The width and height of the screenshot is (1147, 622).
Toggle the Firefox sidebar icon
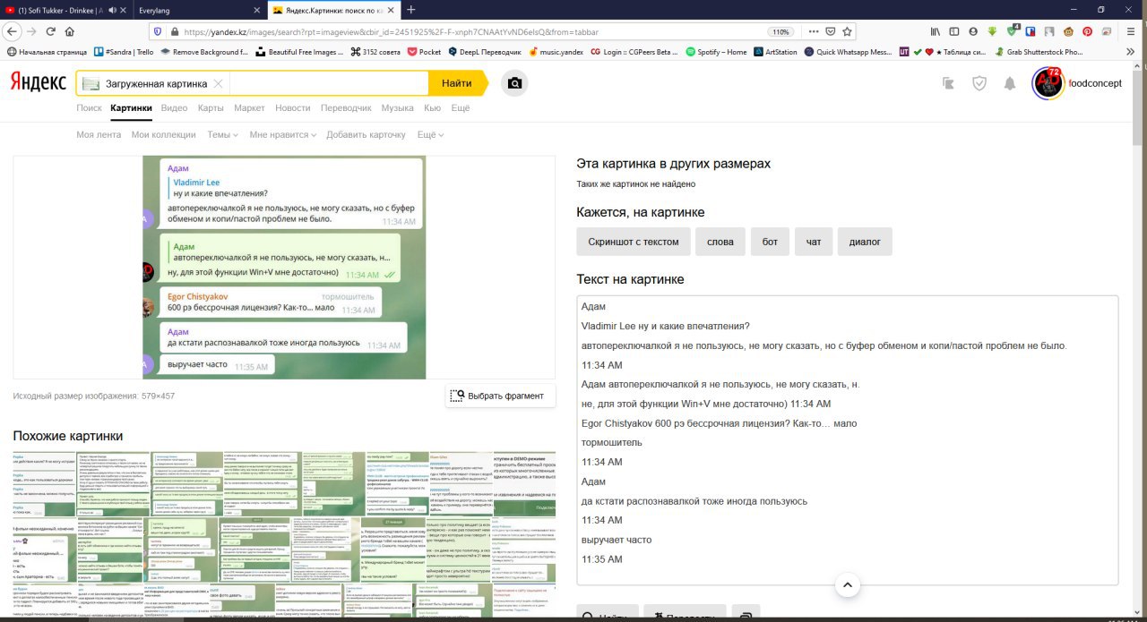tap(953, 31)
